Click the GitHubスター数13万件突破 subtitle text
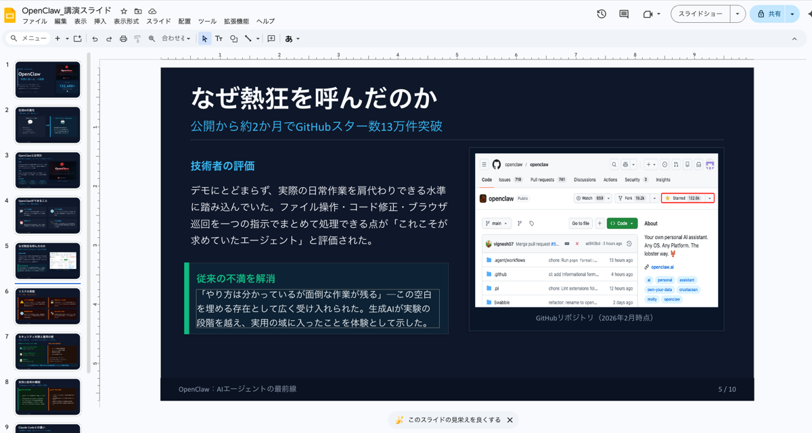 click(x=369, y=126)
